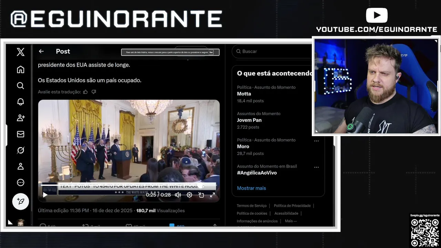The width and height of the screenshot is (441, 248).
Task: Click the X logo in the sidebar
Action: pos(20,52)
